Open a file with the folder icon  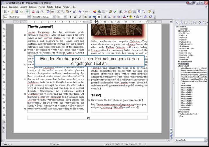[12, 12]
